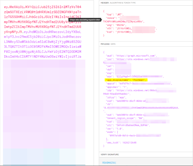Click the "alg": "RS256" header line
The image size is (193, 166).
pos(116,25)
